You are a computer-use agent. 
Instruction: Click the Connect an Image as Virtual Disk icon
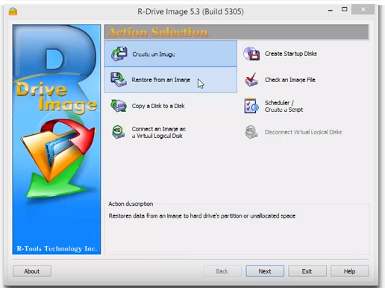[x=119, y=132]
